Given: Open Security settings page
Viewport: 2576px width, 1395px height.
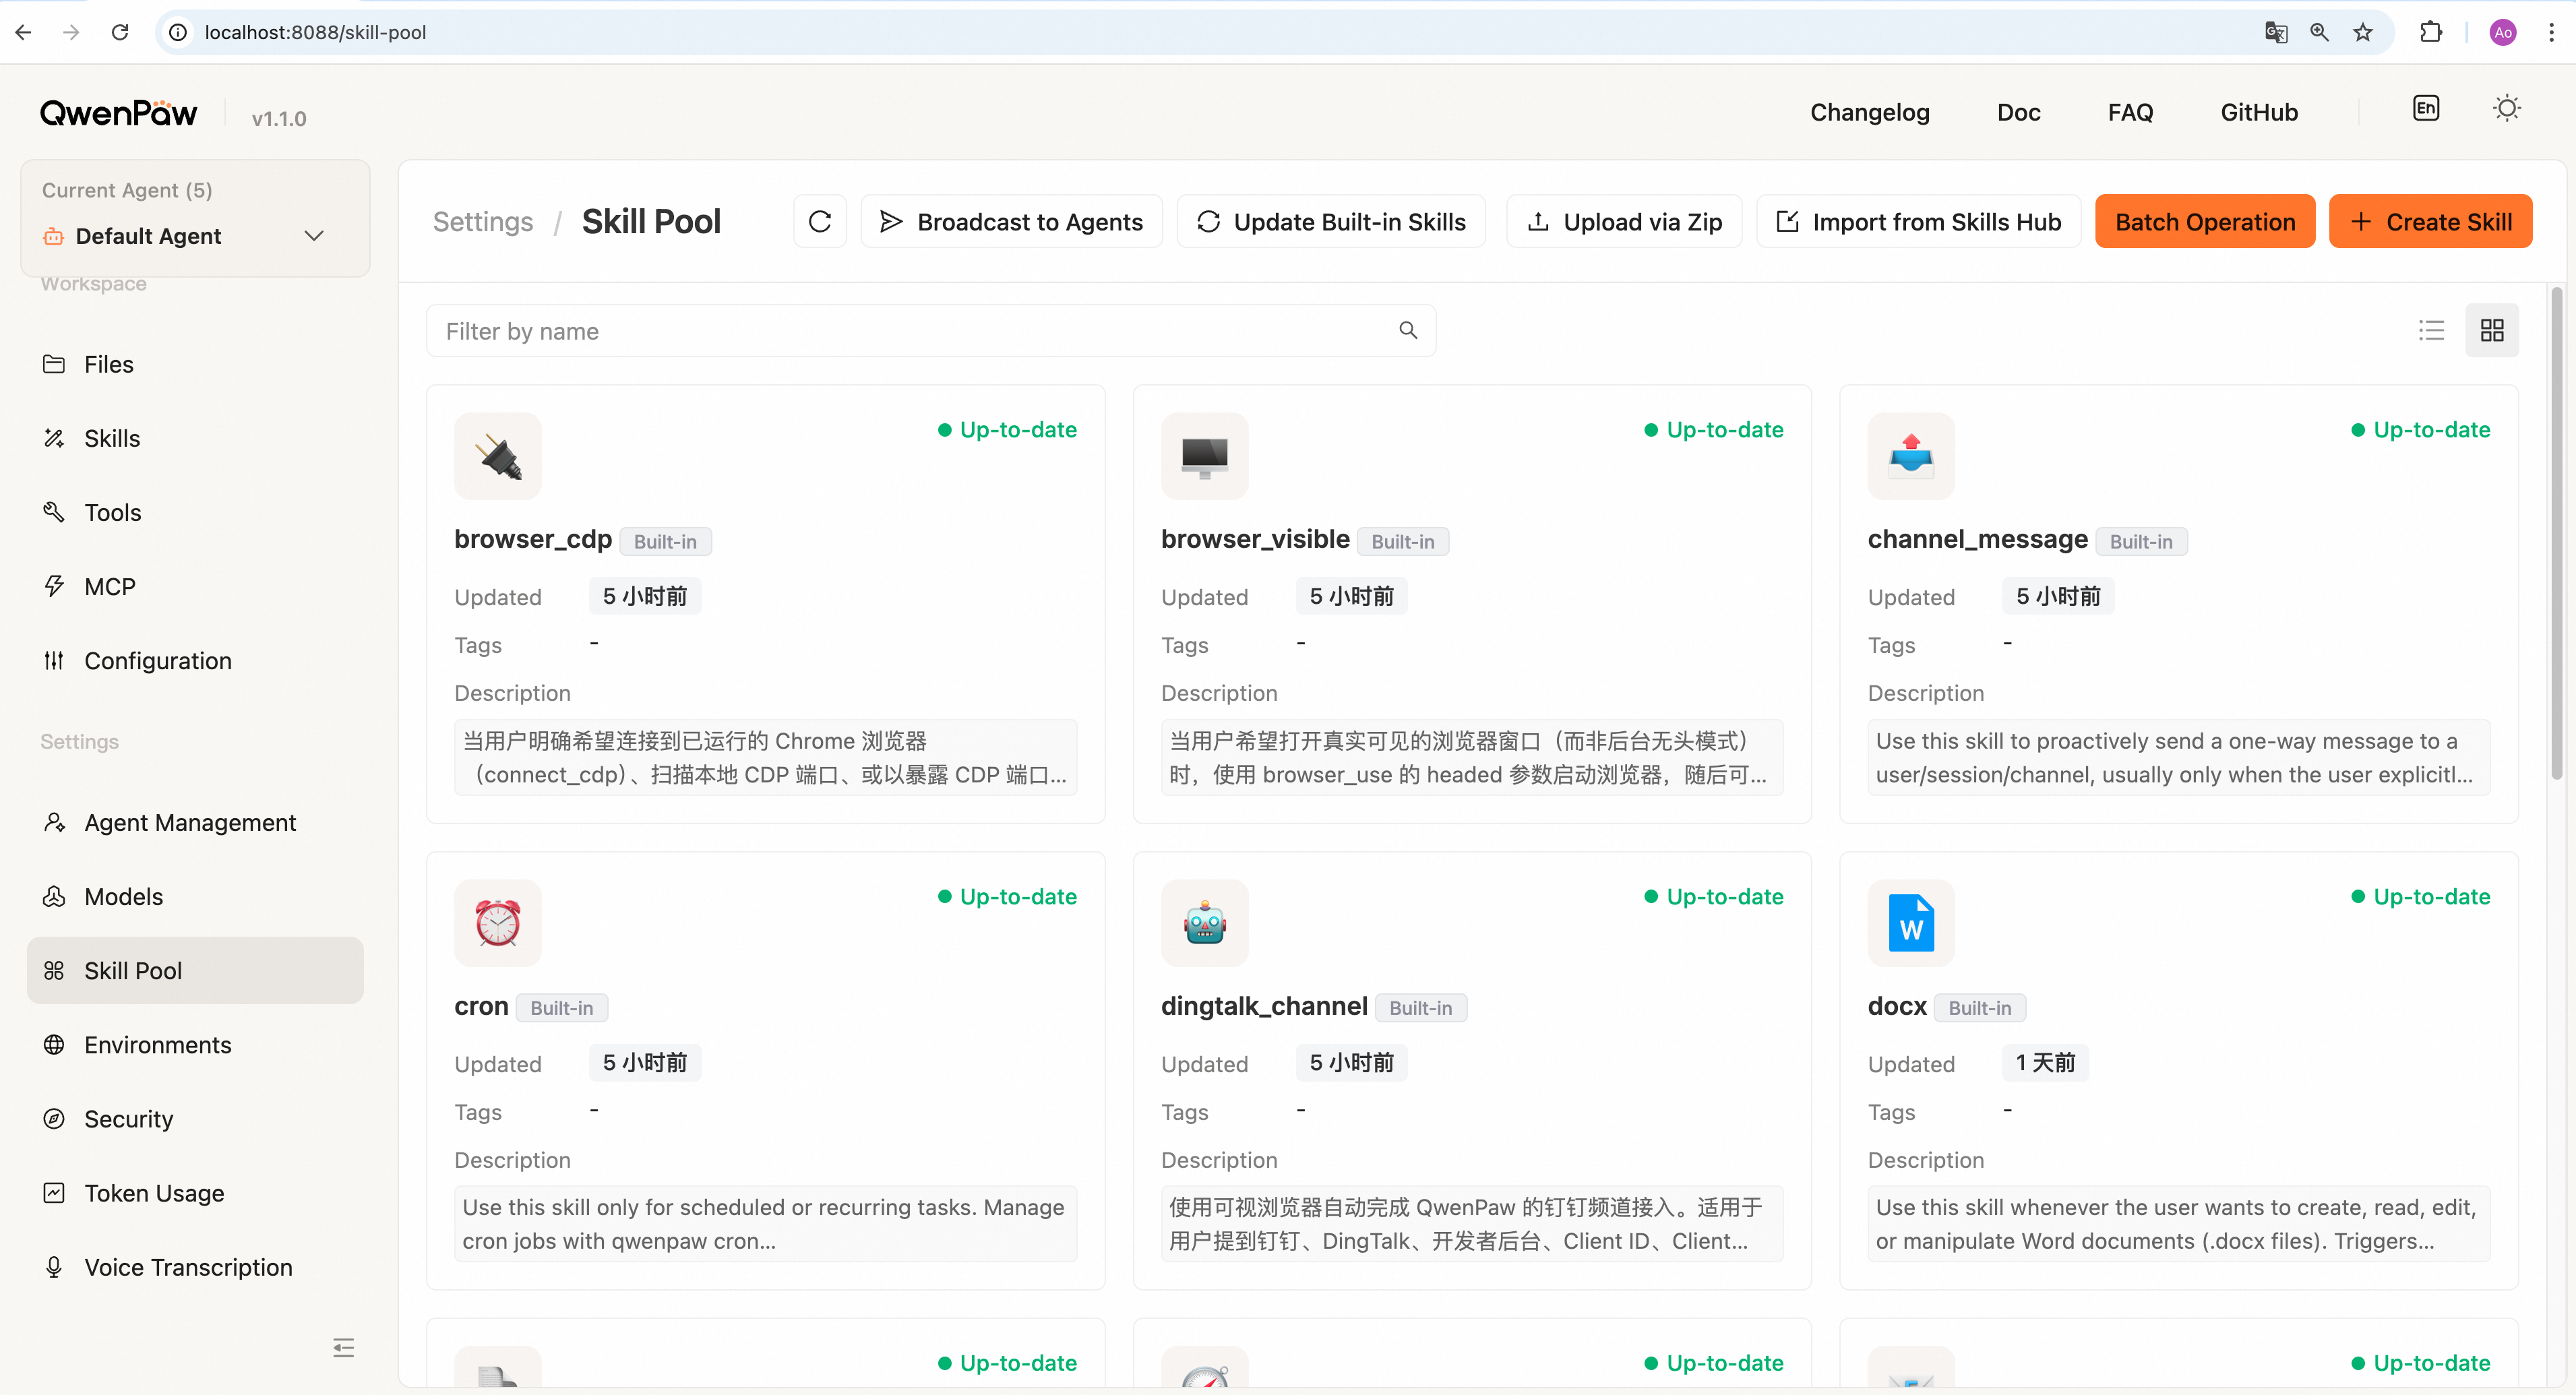Looking at the screenshot, I should [x=195, y=1118].
